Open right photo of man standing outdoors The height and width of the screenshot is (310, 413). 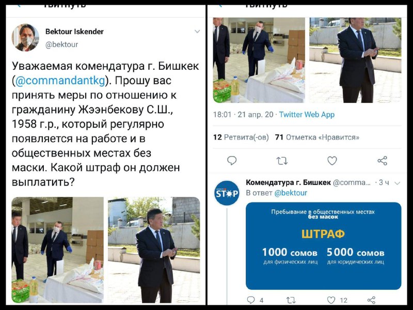[154, 250]
